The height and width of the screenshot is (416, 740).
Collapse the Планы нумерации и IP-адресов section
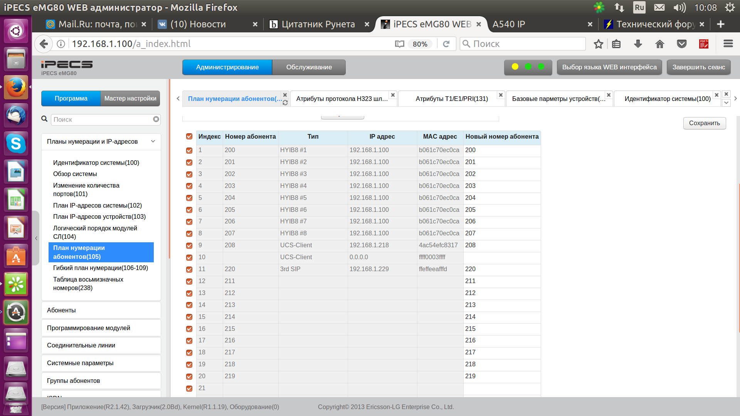[153, 141]
